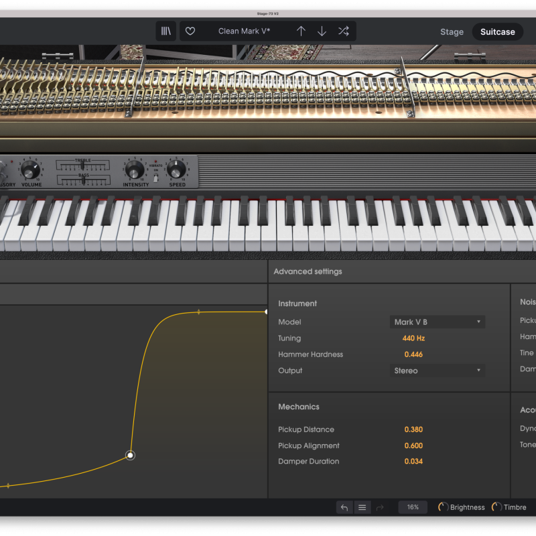The image size is (536, 536).
Task: Load previous preset with up arrow
Action: pos(301,31)
